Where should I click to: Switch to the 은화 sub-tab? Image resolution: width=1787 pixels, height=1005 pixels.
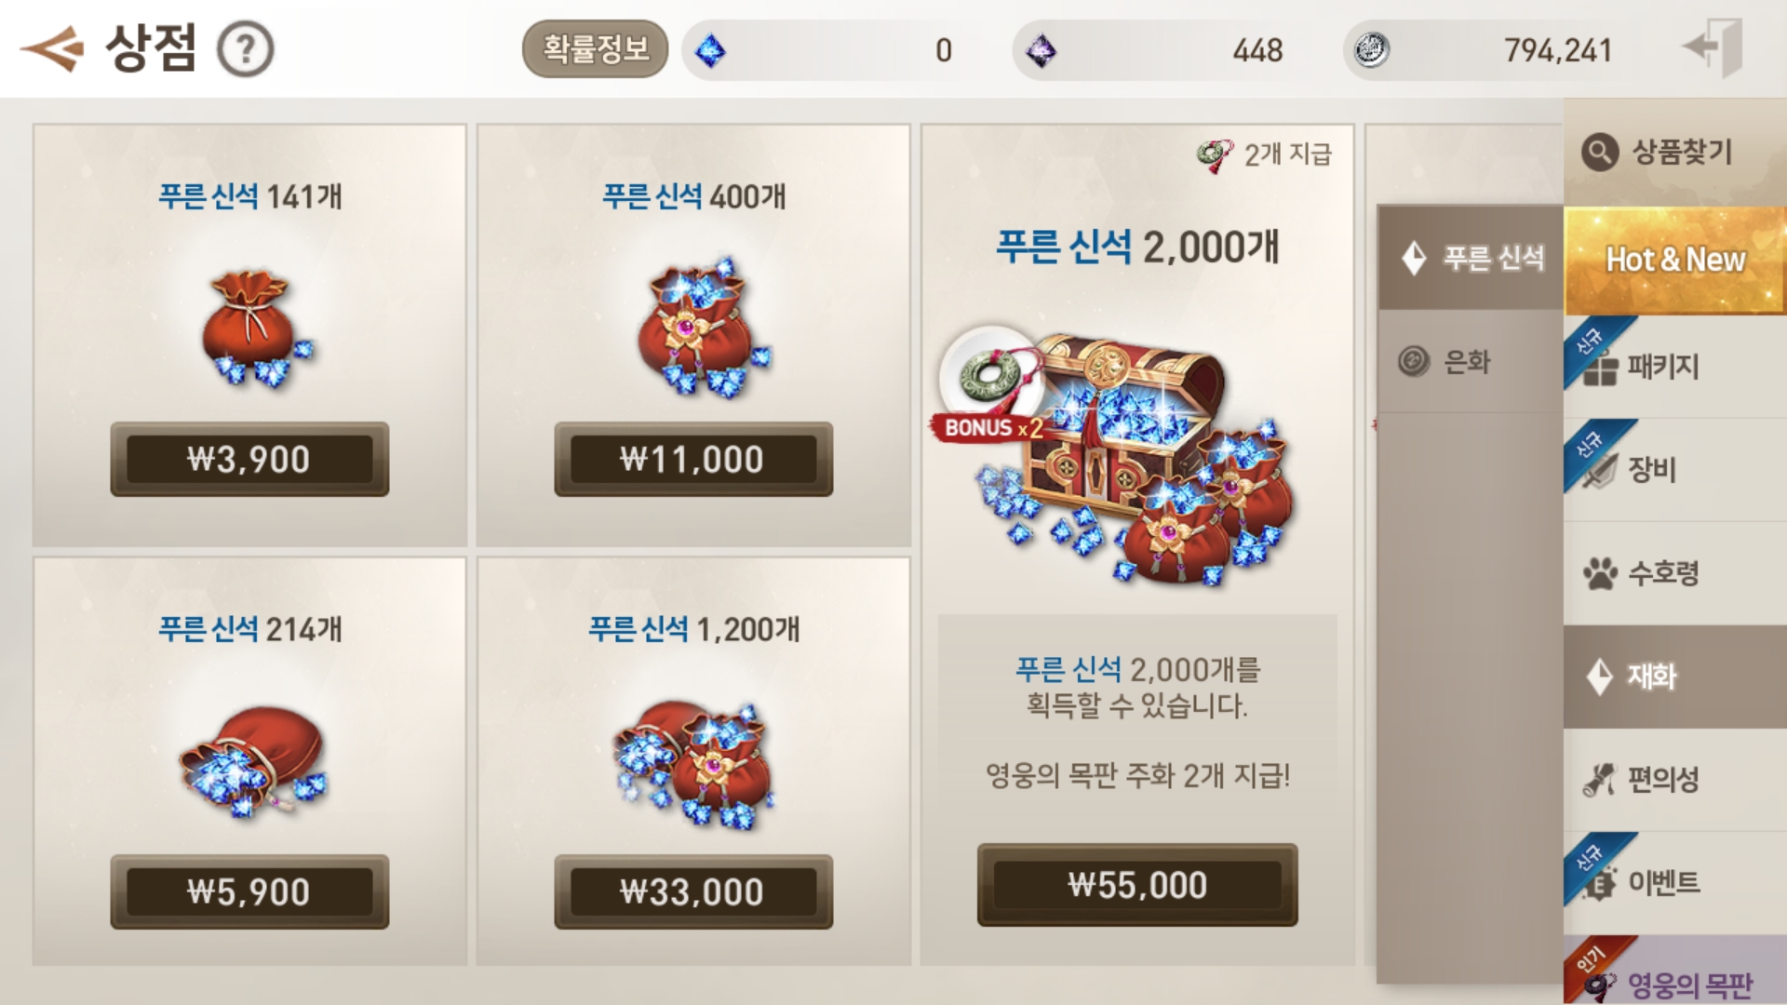pyautogui.click(x=1471, y=361)
